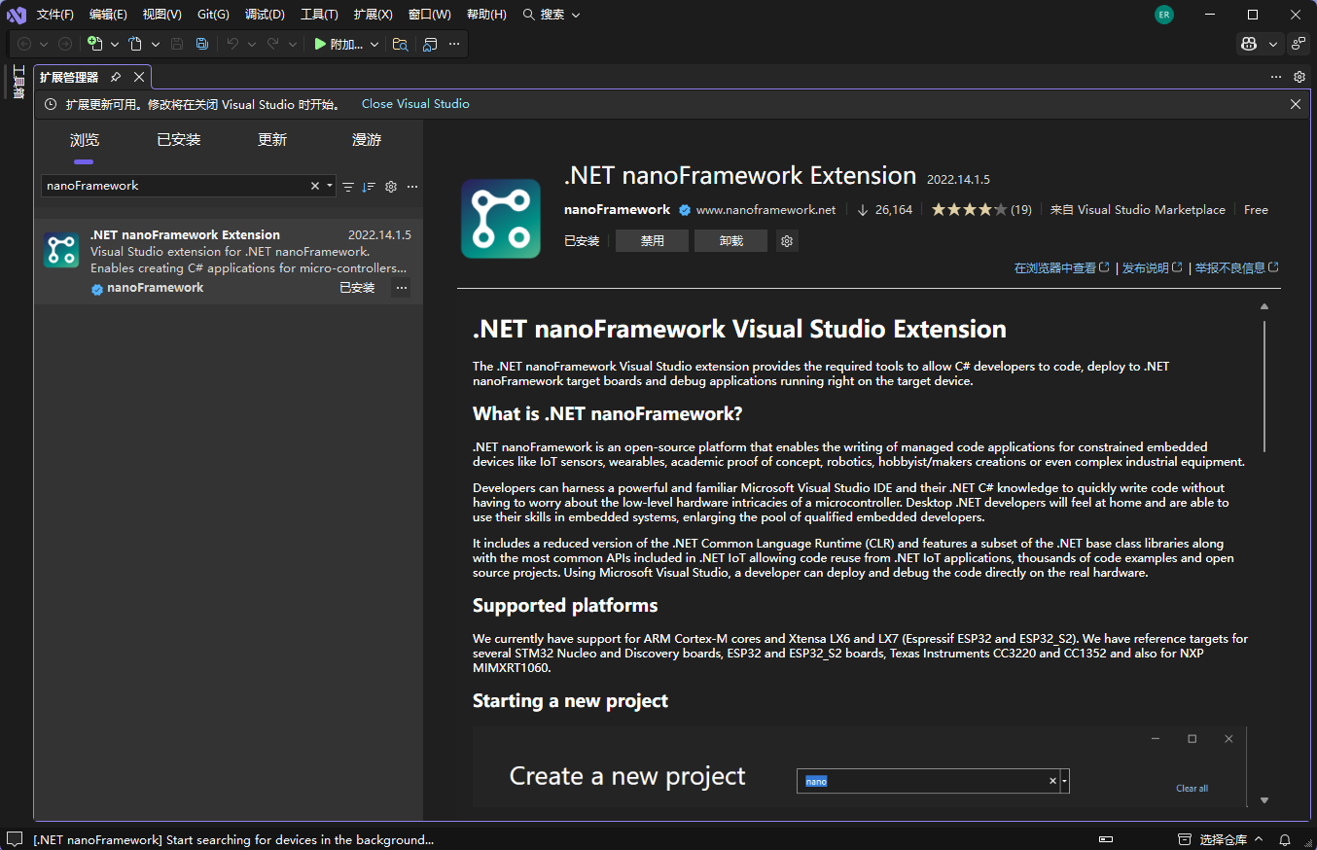
Task: Click the open file icon in toolbar
Action: click(135, 44)
